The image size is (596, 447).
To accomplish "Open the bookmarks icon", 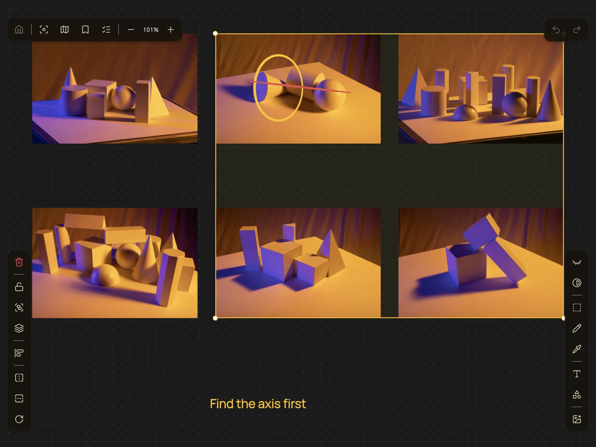I will tap(85, 29).
